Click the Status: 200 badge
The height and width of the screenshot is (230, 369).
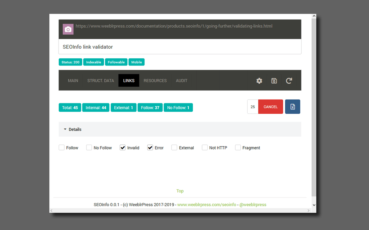click(71, 62)
